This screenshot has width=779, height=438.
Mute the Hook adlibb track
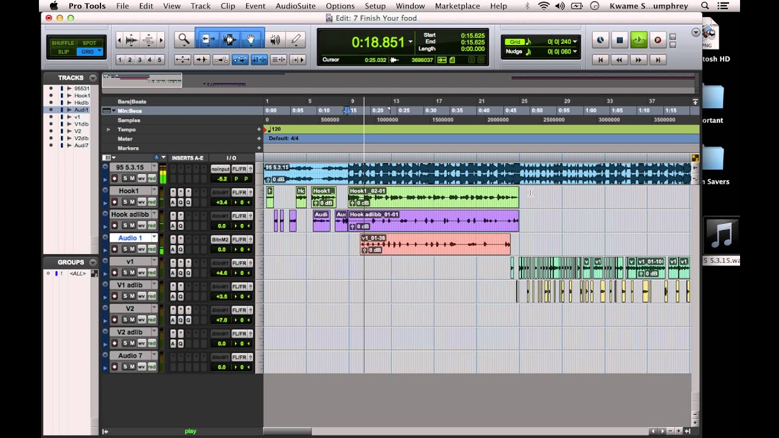[133, 226]
